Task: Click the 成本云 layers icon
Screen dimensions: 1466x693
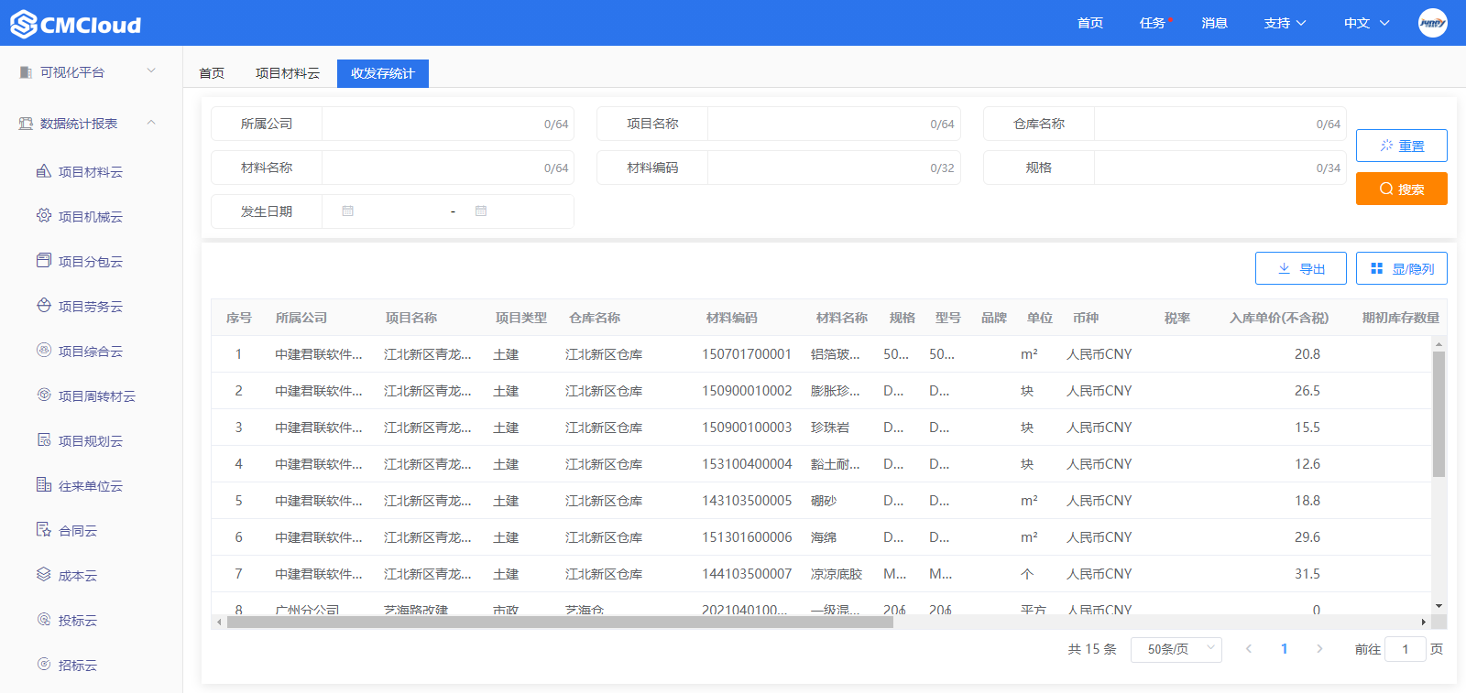Action: click(x=43, y=575)
